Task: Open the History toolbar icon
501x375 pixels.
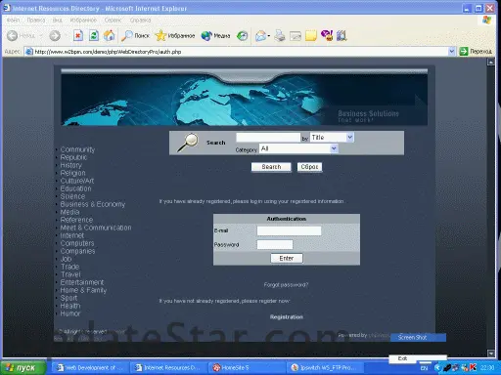Action: (x=242, y=36)
